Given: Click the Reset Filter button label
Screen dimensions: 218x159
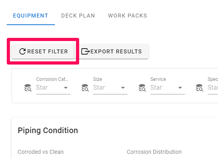Looking at the screenshot, I should pos(48,51).
